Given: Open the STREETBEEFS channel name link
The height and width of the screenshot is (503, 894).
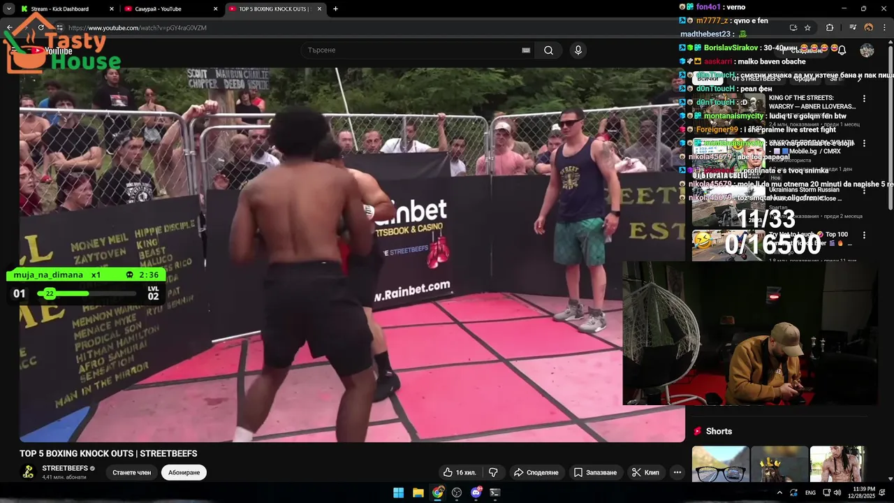Looking at the screenshot, I should 65,468.
